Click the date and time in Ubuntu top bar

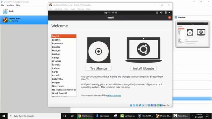pos(110,13)
